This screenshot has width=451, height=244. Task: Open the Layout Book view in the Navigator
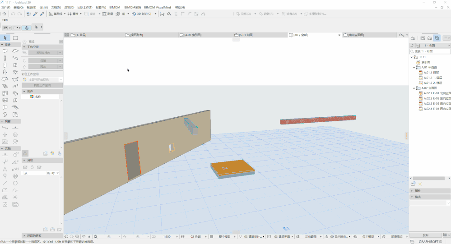point(437,38)
